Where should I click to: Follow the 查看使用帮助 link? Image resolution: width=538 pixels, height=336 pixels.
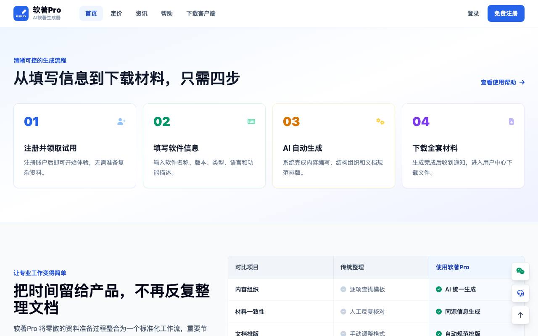(x=503, y=82)
